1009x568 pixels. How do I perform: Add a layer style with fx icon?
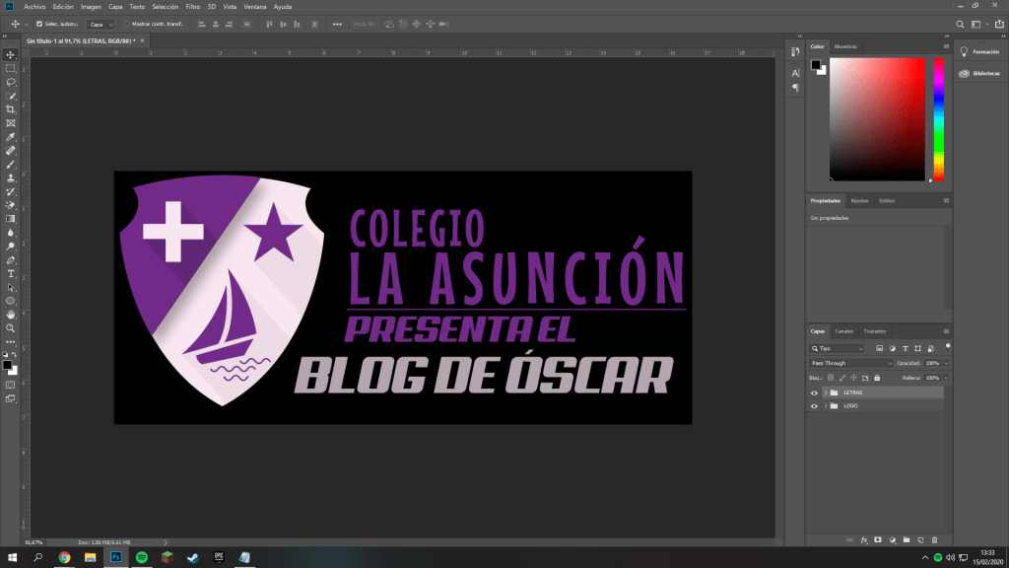pos(863,539)
